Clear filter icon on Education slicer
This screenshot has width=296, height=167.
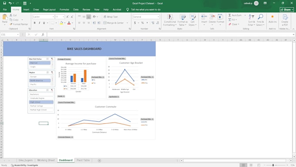point(52,90)
